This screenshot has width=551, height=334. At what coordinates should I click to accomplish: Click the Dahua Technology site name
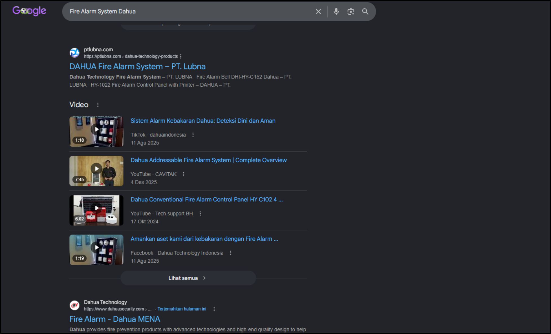pyautogui.click(x=105, y=302)
